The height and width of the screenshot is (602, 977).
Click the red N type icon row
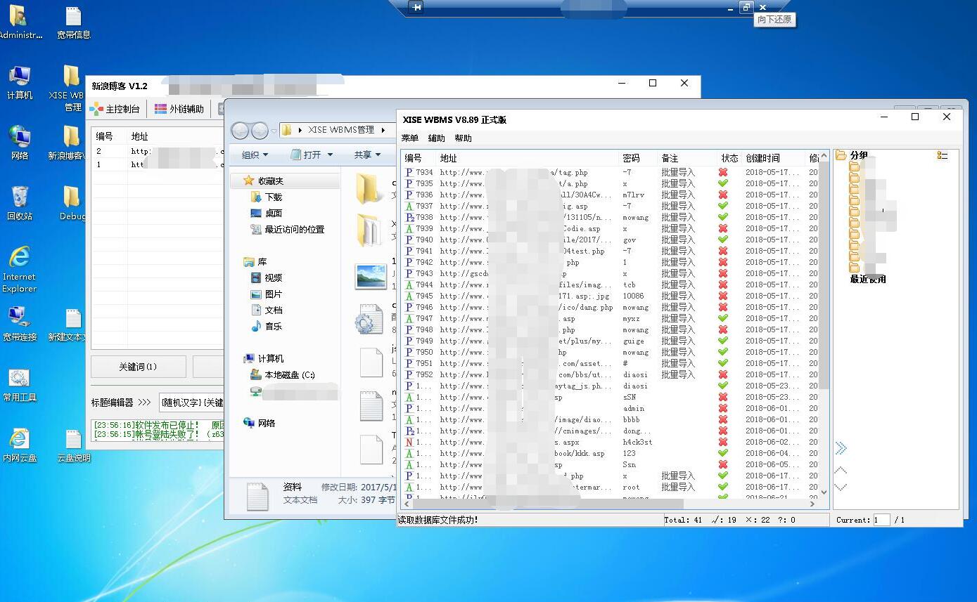coord(409,442)
